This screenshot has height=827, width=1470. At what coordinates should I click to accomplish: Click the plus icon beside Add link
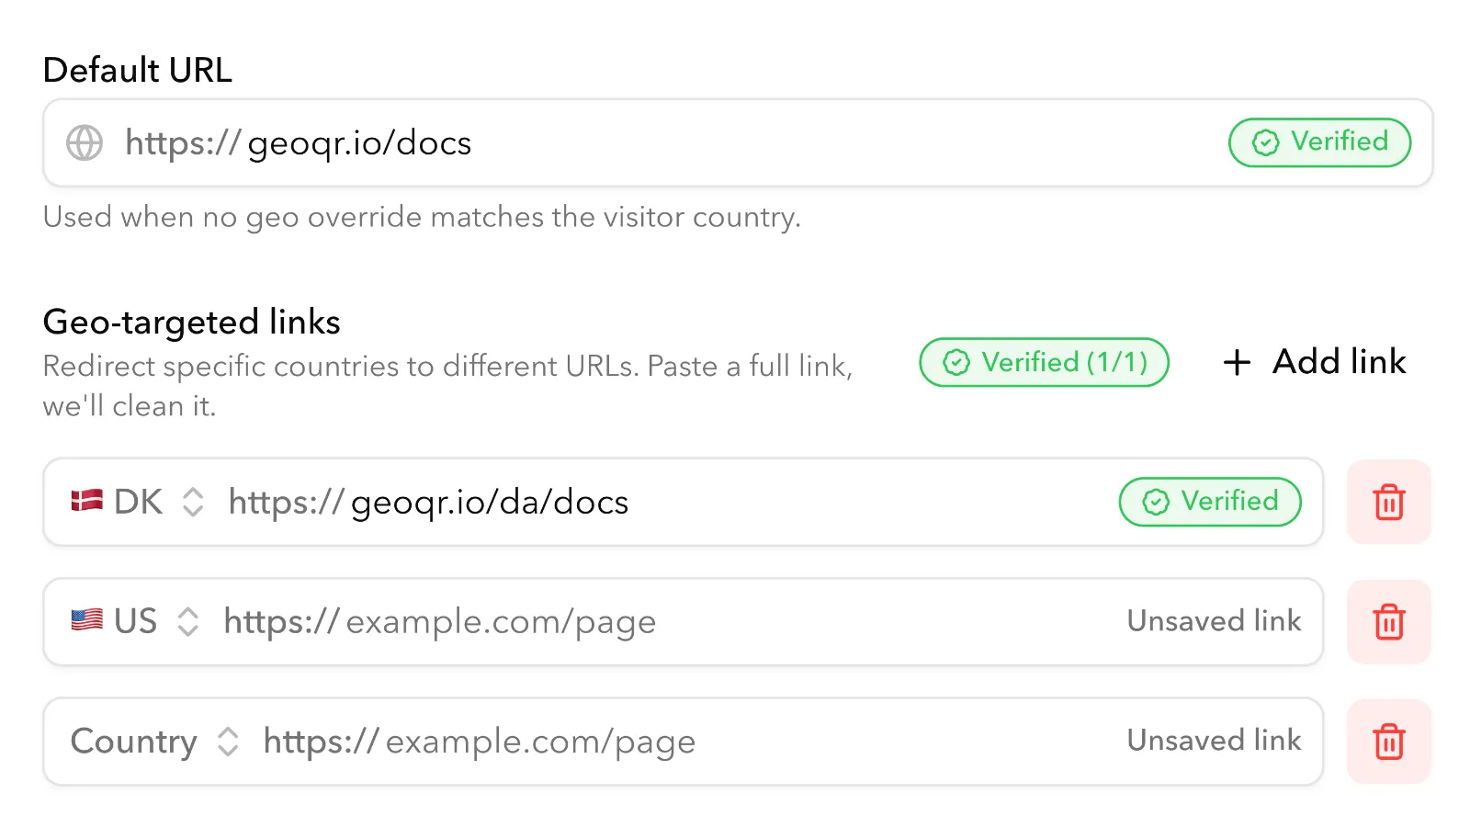[1237, 362]
